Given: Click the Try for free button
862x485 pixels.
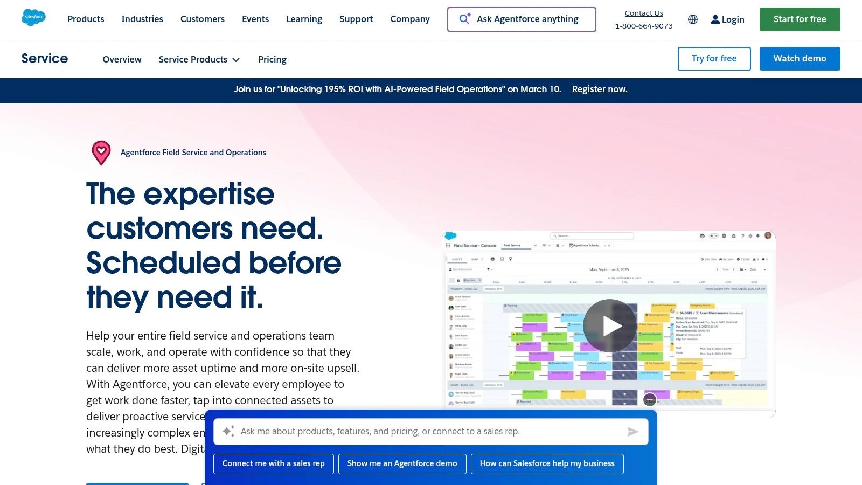Looking at the screenshot, I should 714,58.
